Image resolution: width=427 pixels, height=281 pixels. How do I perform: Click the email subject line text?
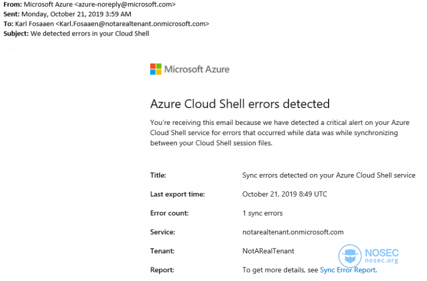[x=90, y=34]
